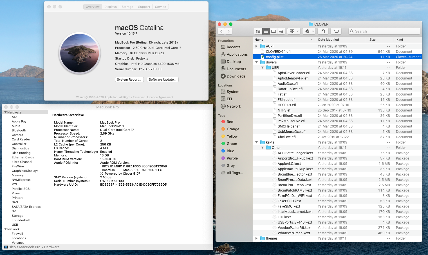Screen dimensions: 428x255
Task: Sort Finder list by Date Modified
Action: tap(340, 40)
